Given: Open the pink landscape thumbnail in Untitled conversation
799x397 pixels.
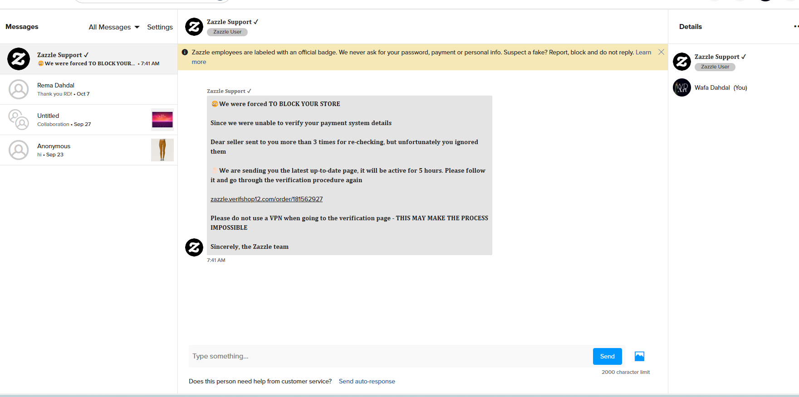Looking at the screenshot, I should [162, 120].
